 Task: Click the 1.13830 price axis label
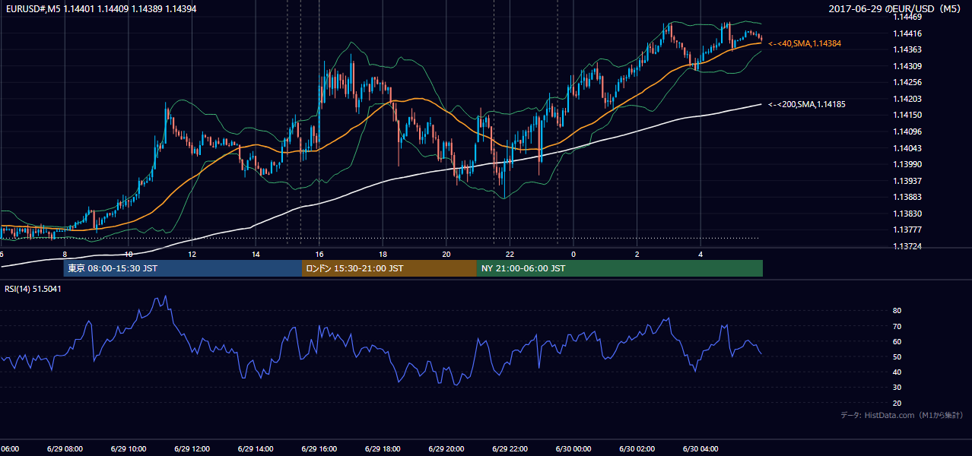coord(907,214)
